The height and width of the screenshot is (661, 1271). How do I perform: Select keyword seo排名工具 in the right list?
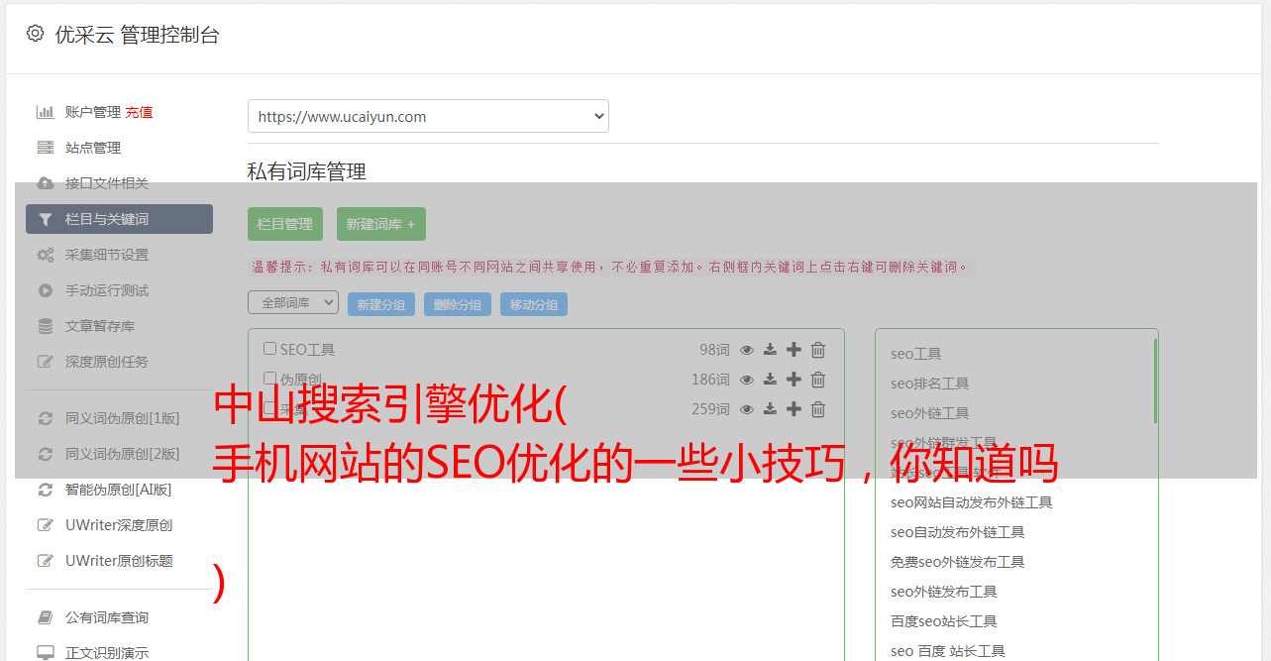point(929,384)
